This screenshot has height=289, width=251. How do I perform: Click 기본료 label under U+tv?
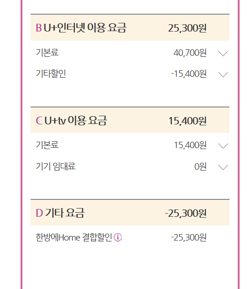pos(47,145)
